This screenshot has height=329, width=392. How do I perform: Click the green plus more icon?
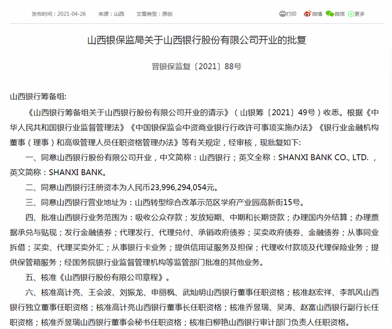coord(351,14)
